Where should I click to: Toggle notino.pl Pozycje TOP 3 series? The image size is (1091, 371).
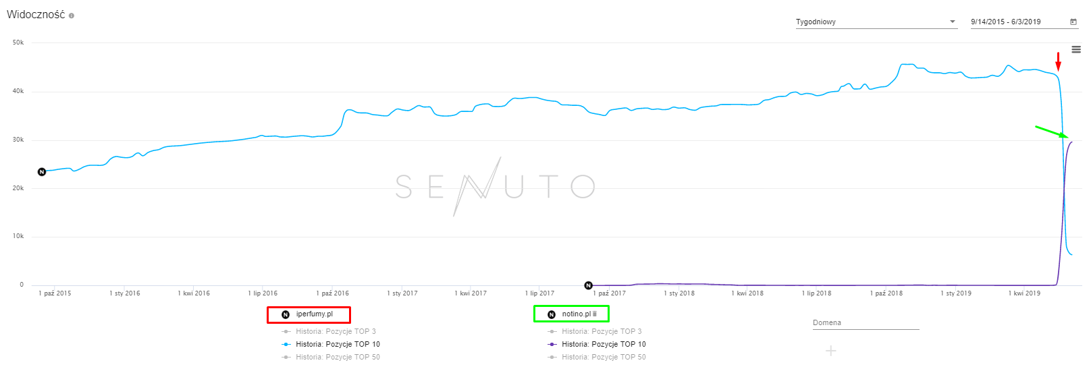pyautogui.click(x=602, y=331)
